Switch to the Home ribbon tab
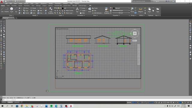The height and width of the screenshot is (108, 192). 3,6
